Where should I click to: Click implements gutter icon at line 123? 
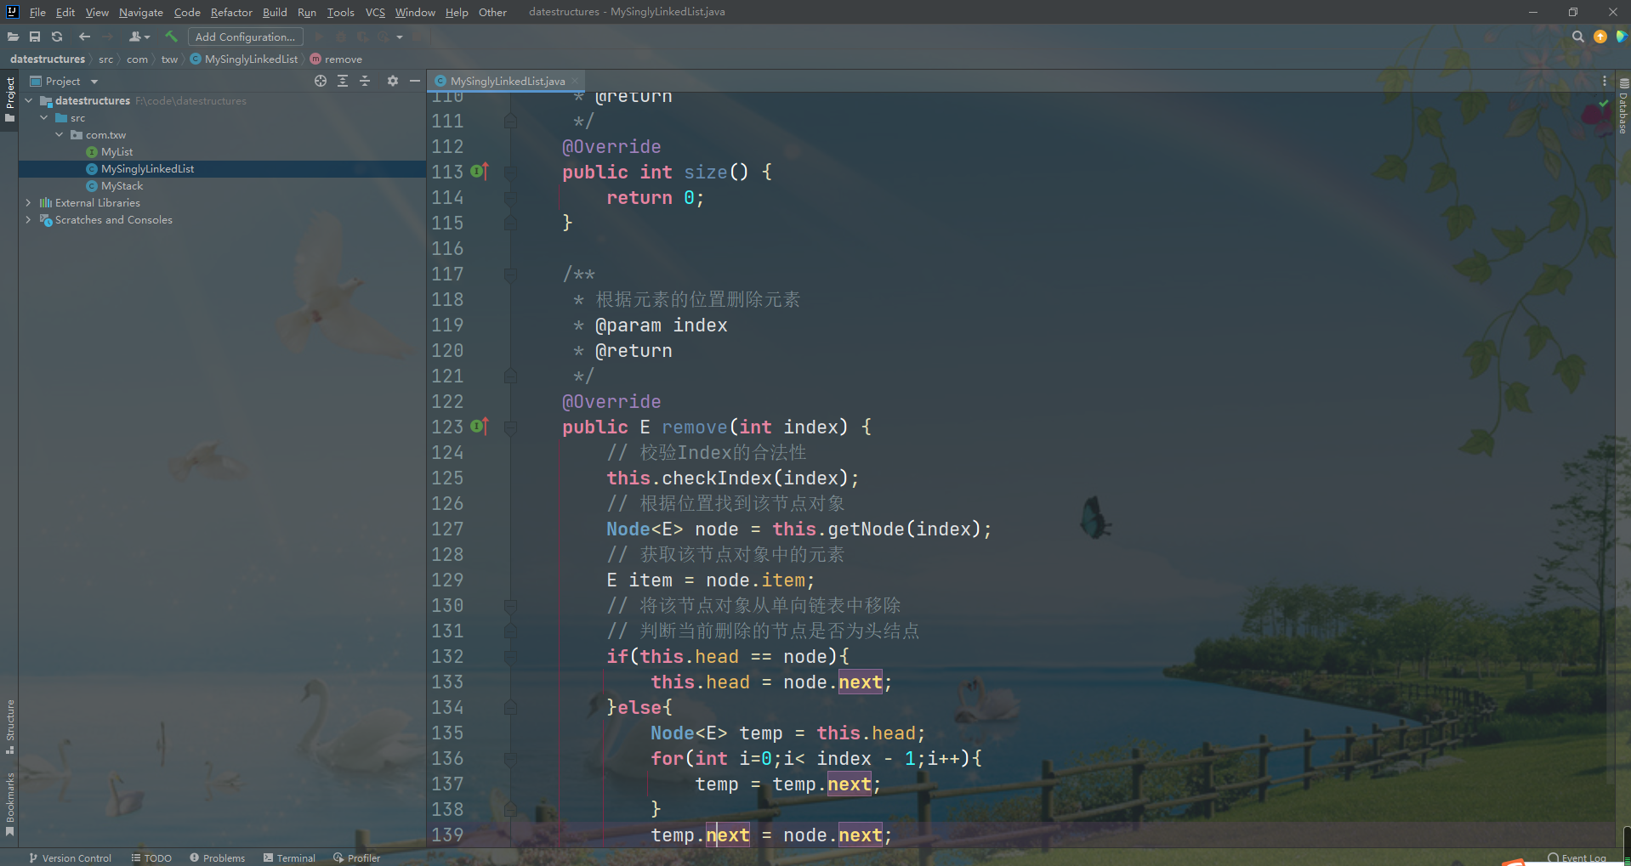pyautogui.click(x=480, y=427)
